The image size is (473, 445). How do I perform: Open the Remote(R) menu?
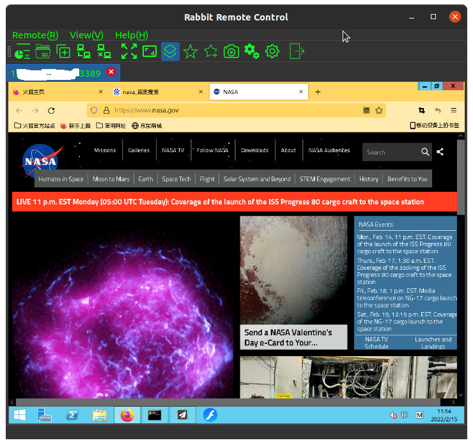pyautogui.click(x=35, y=35)
